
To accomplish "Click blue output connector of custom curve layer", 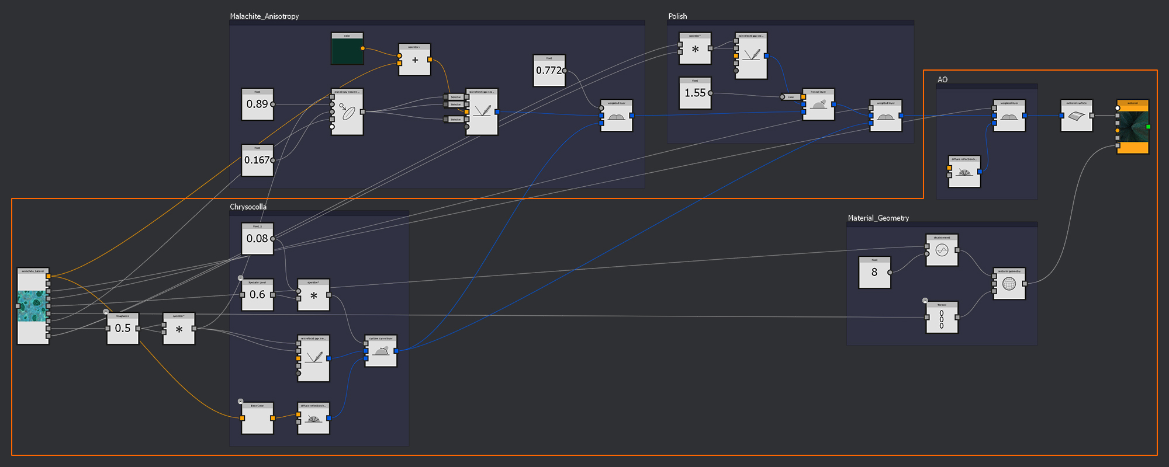I will click(396, 351).
